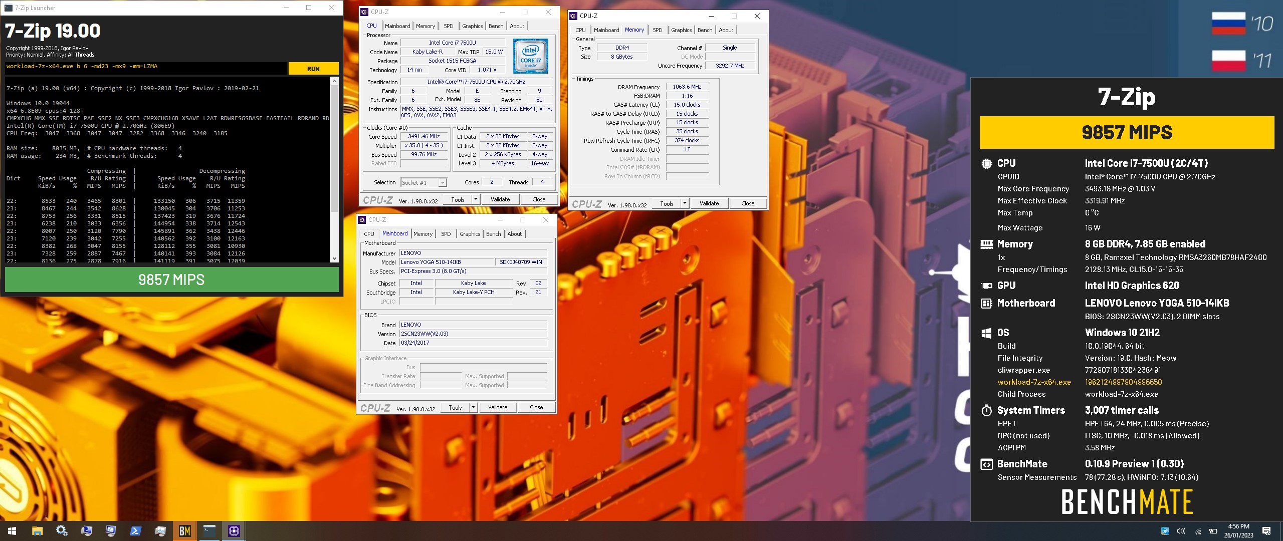Open the Windows Start menu
This screenshot has width=1283, height=541.
[x=12, y=531]
